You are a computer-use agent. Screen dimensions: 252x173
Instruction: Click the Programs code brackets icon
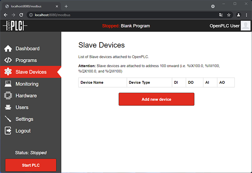coord(8,61)
